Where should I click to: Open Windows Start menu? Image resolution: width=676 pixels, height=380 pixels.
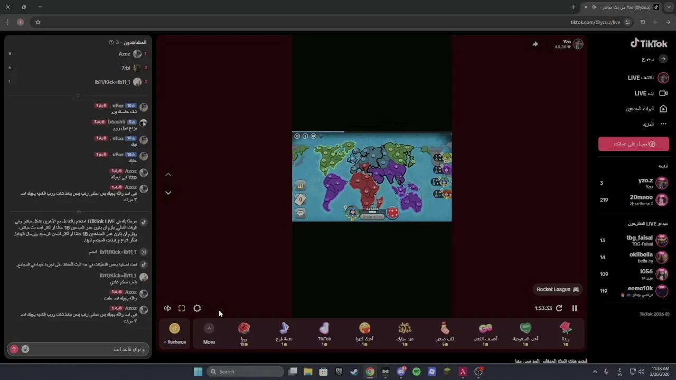tap(198, 372)
